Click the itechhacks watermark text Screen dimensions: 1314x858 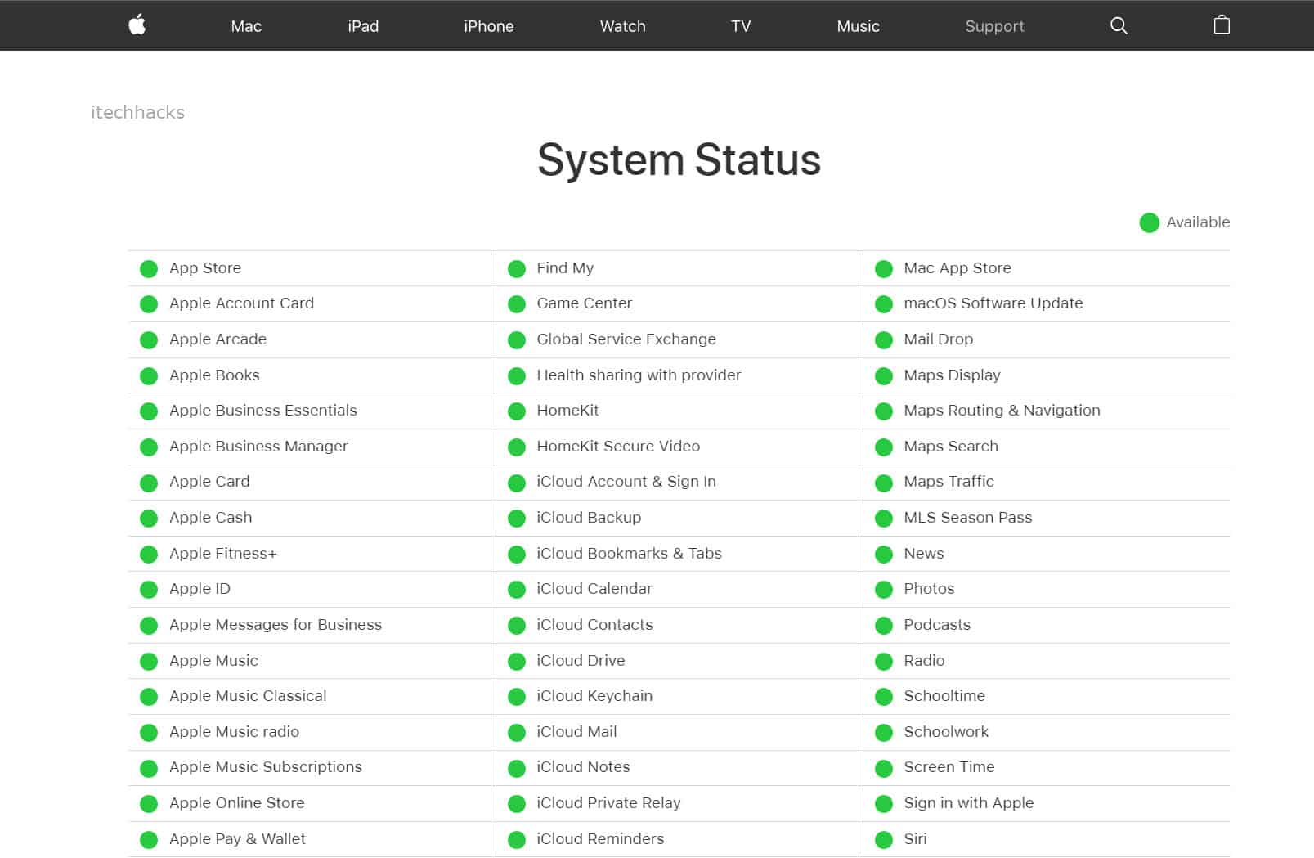(x=137, y=113)
